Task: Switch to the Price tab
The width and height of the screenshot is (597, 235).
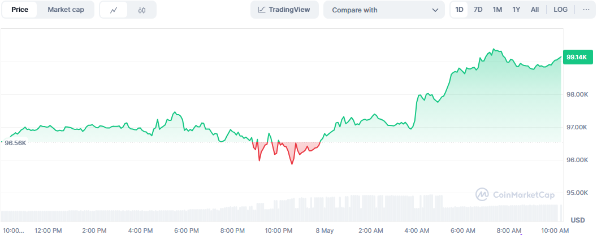Action: click(x=20, y=10)
